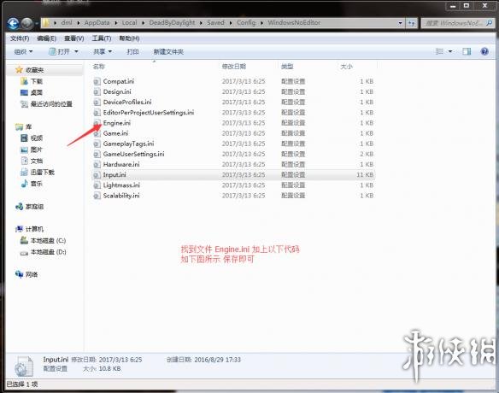Sort by the 修改日期 column header
This screenshot has height=393, width=499.
tap(234, 66)
